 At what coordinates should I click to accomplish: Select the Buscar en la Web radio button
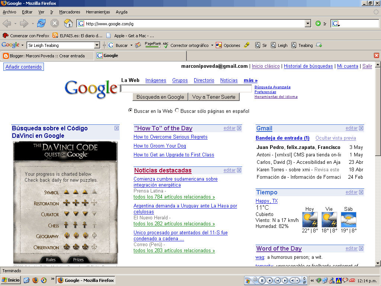[131, 110]
